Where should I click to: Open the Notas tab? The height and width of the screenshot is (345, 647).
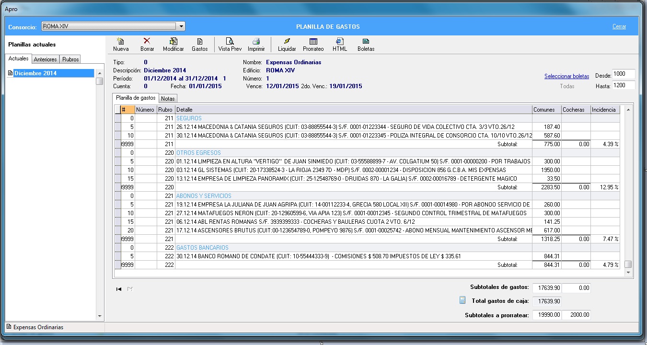pyautogui.click(x=168, y=98)
